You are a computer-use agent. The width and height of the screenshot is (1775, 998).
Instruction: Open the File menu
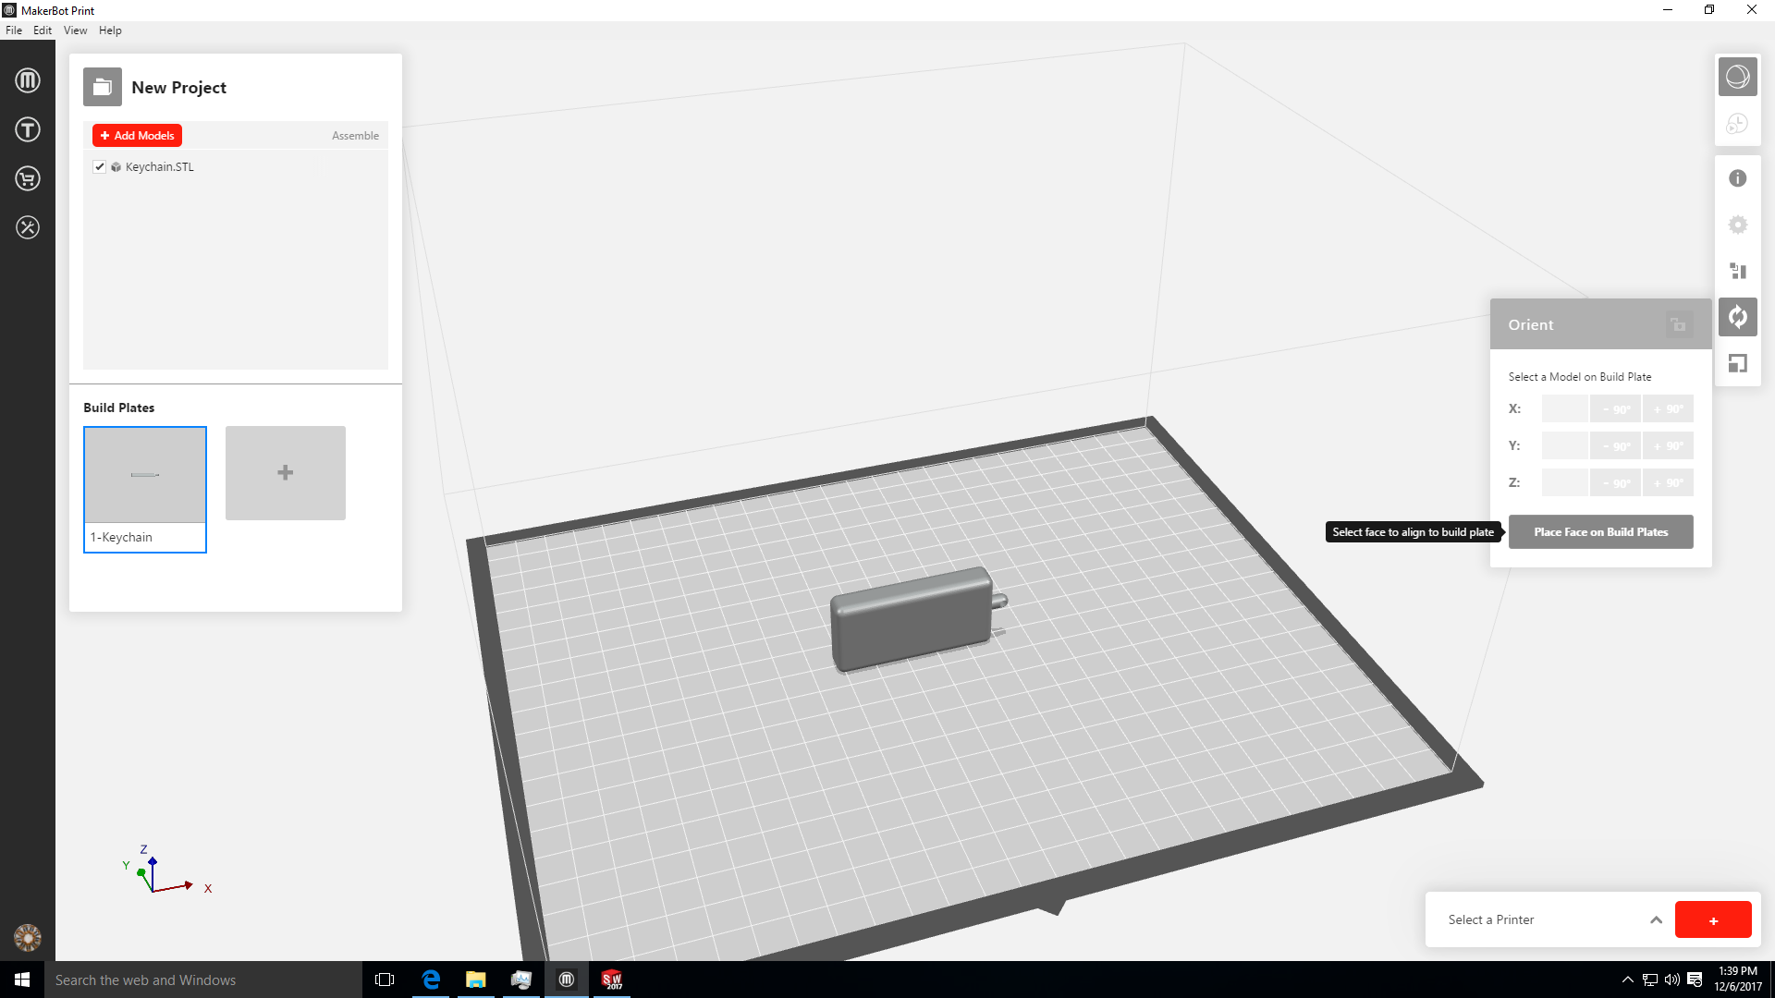(x=14, y=30)
